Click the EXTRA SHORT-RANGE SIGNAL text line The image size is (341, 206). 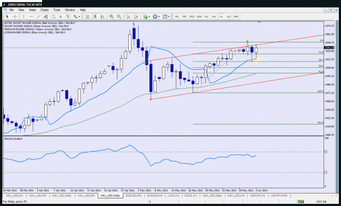click(x=40, y=23)
